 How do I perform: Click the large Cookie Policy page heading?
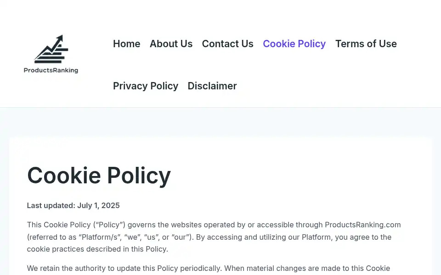coord(99,176)
